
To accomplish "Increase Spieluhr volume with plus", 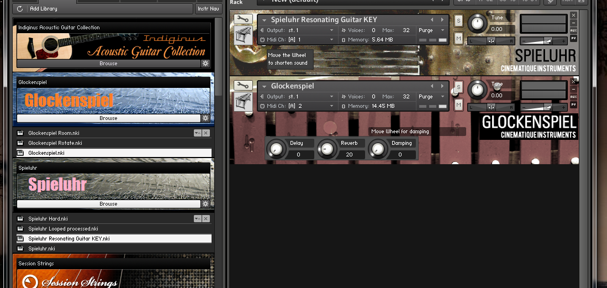I will tap(563, 41).
